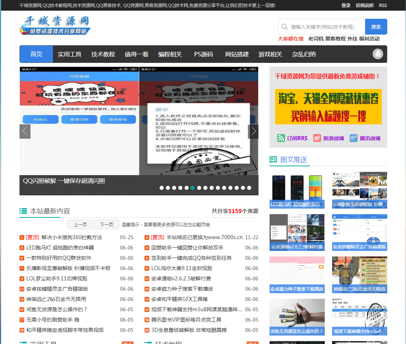This screenshot has height=344, width=406.
Task: Open the 乐播影视至尊破解版 thumbnail card
Action: pos(360,190)
